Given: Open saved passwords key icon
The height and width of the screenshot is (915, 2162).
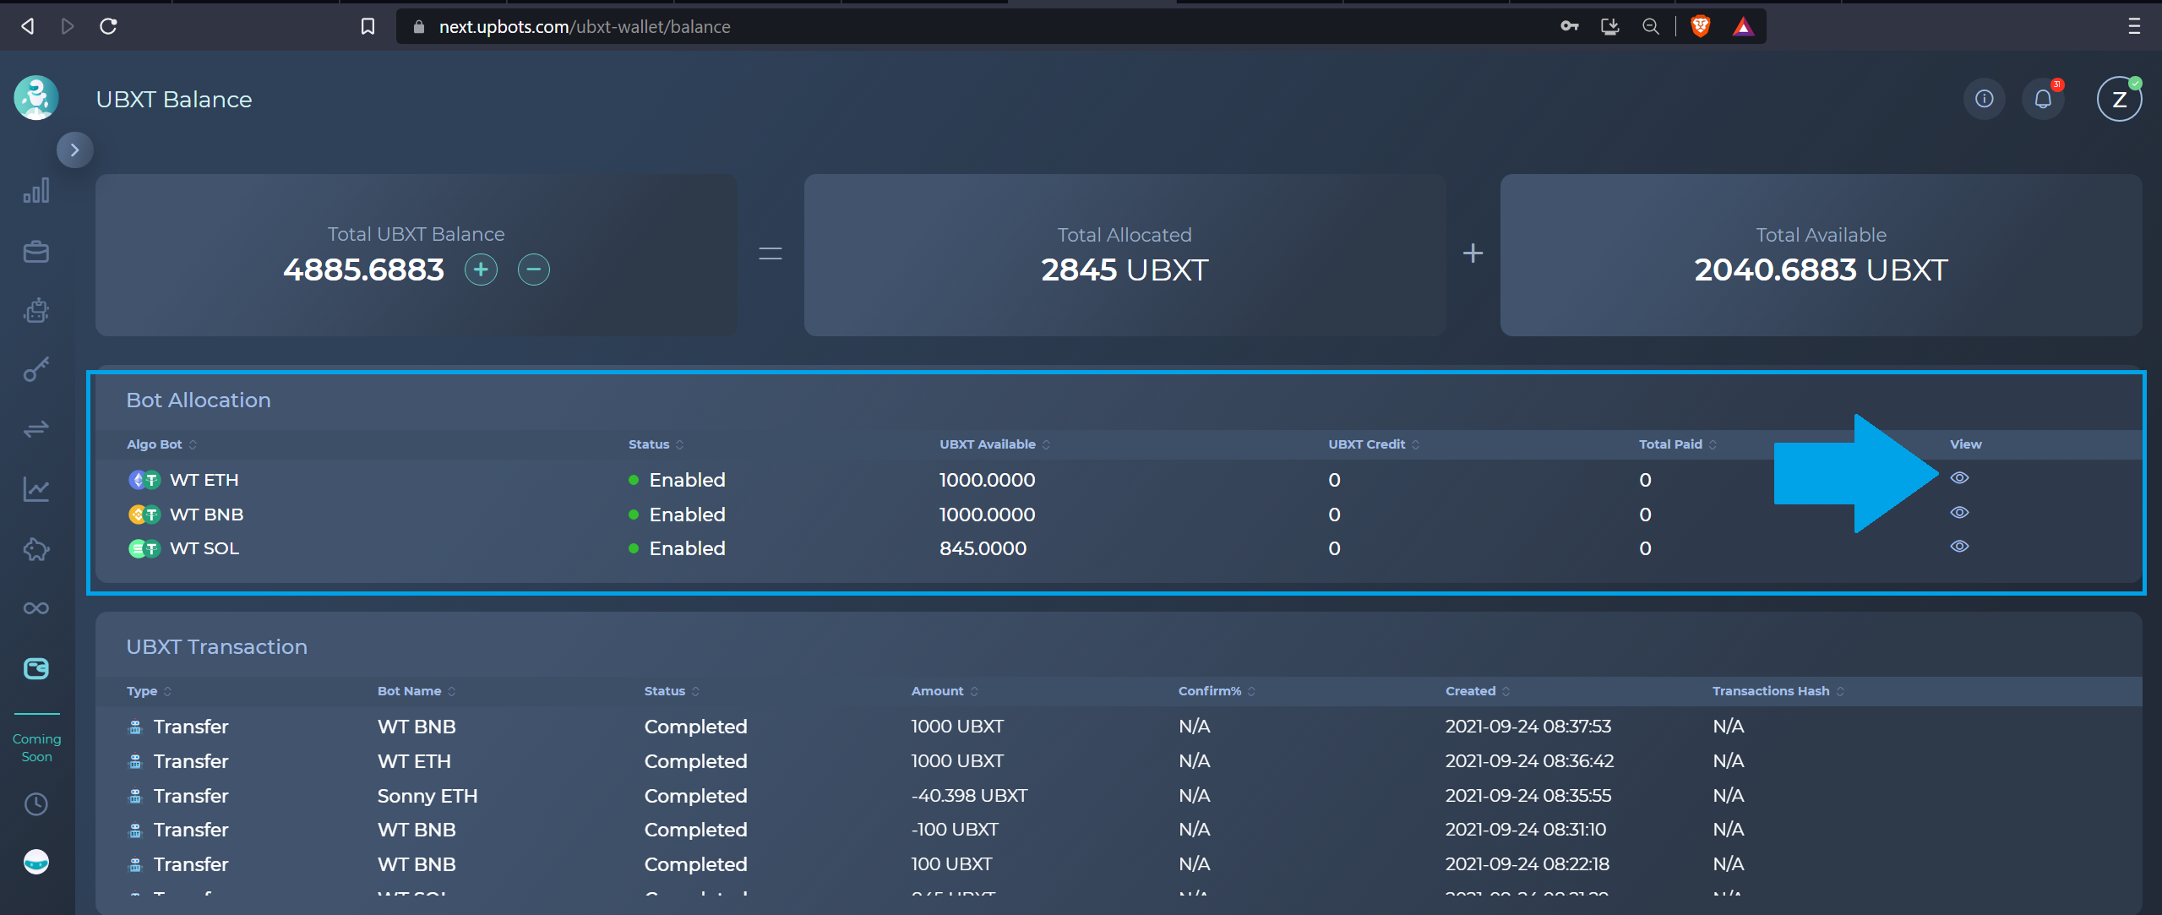Looking at the screenshot, I should [1569, 26].
